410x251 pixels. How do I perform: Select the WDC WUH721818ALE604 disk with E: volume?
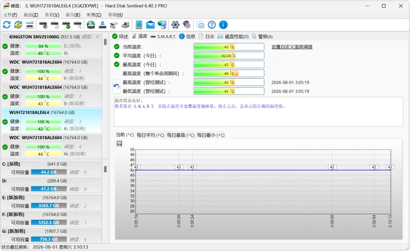coord(52,95)
